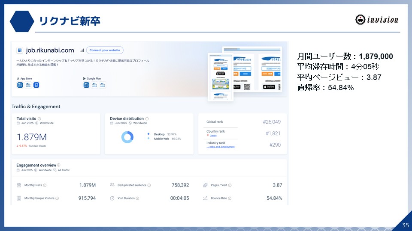The height and width of the screenshot is (231, 412).
Task: Open the first dark blue App Store app icon
Action: point(20,85)
